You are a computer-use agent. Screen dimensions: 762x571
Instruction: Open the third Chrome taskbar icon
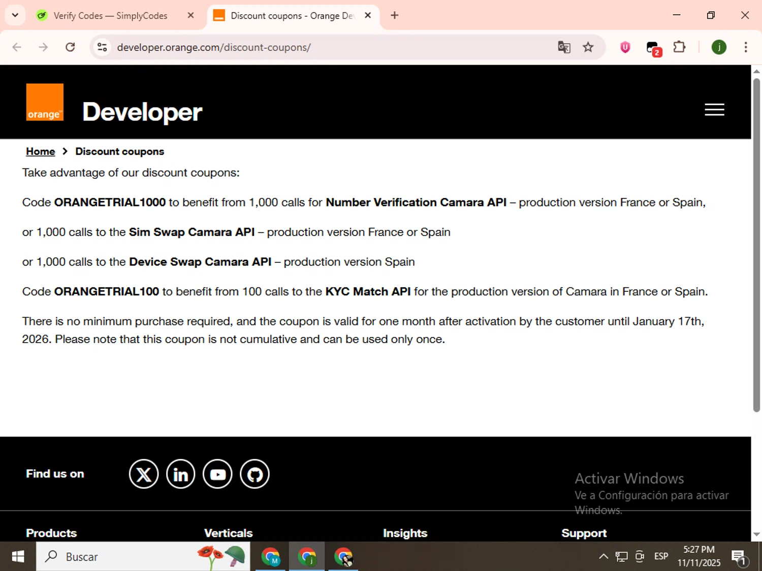(343, 557)
